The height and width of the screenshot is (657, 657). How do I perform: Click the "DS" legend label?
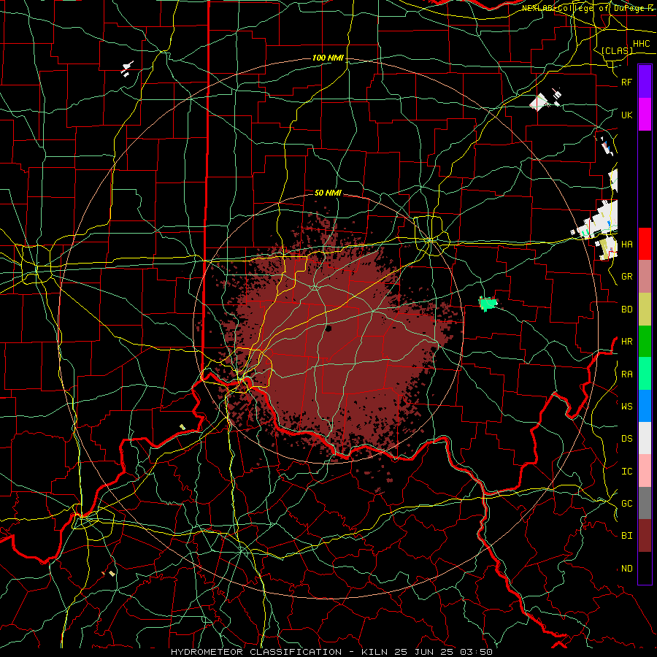[x=626, y=439]
